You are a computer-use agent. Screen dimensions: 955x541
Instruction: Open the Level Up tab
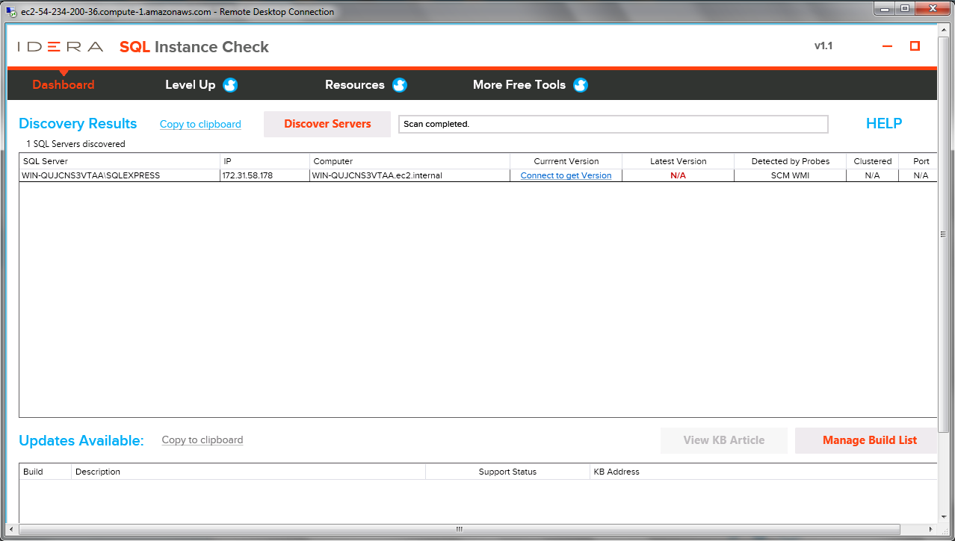pyautogui.click(x=191, y=85)
